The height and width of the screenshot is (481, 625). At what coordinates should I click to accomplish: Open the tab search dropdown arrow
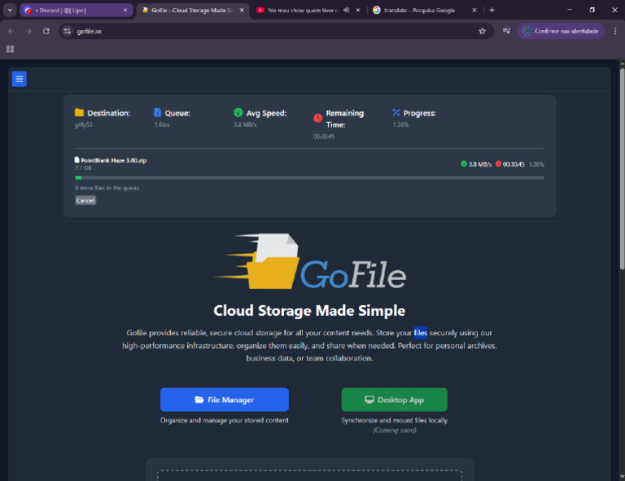(10, 10)
